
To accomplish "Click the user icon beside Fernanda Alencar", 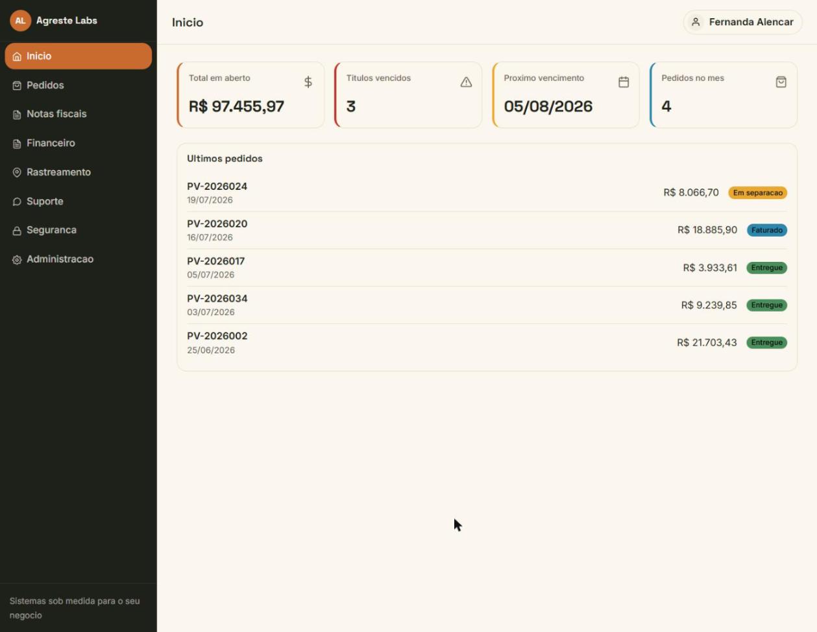I will tap(696, 22).
